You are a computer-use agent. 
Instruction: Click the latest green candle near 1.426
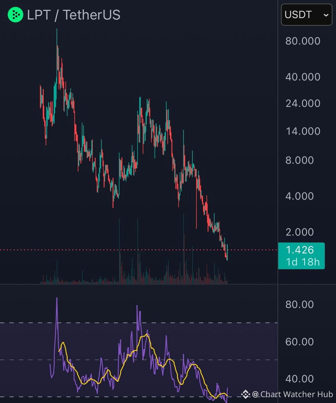click(x=227, y=252)
